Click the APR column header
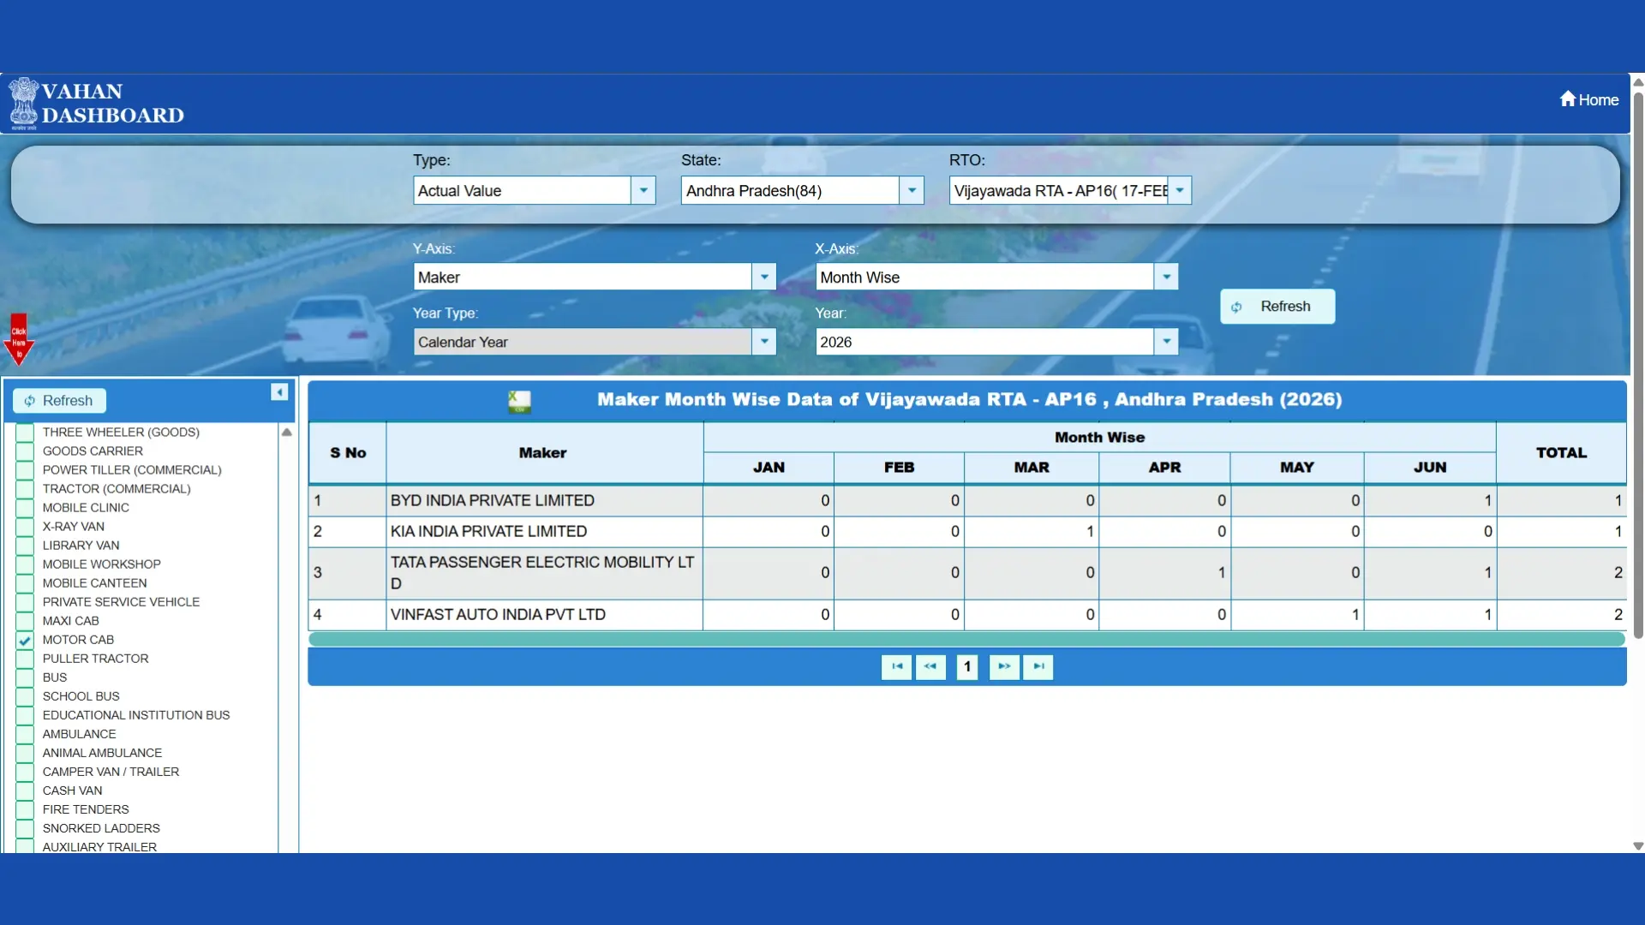The height and width of the screenshot is (925, 1645). 1164,468
